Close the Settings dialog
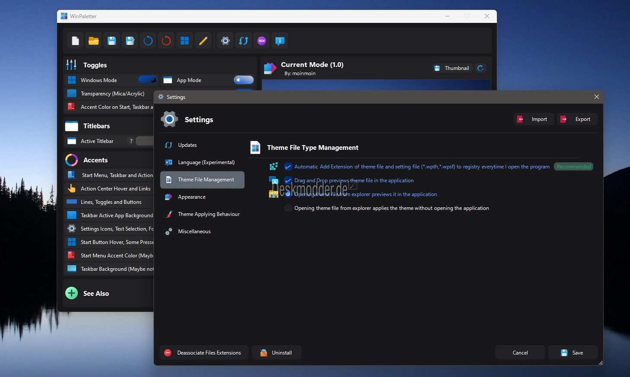The width and height of the screenshot is (630, 377). click(597, 97)
